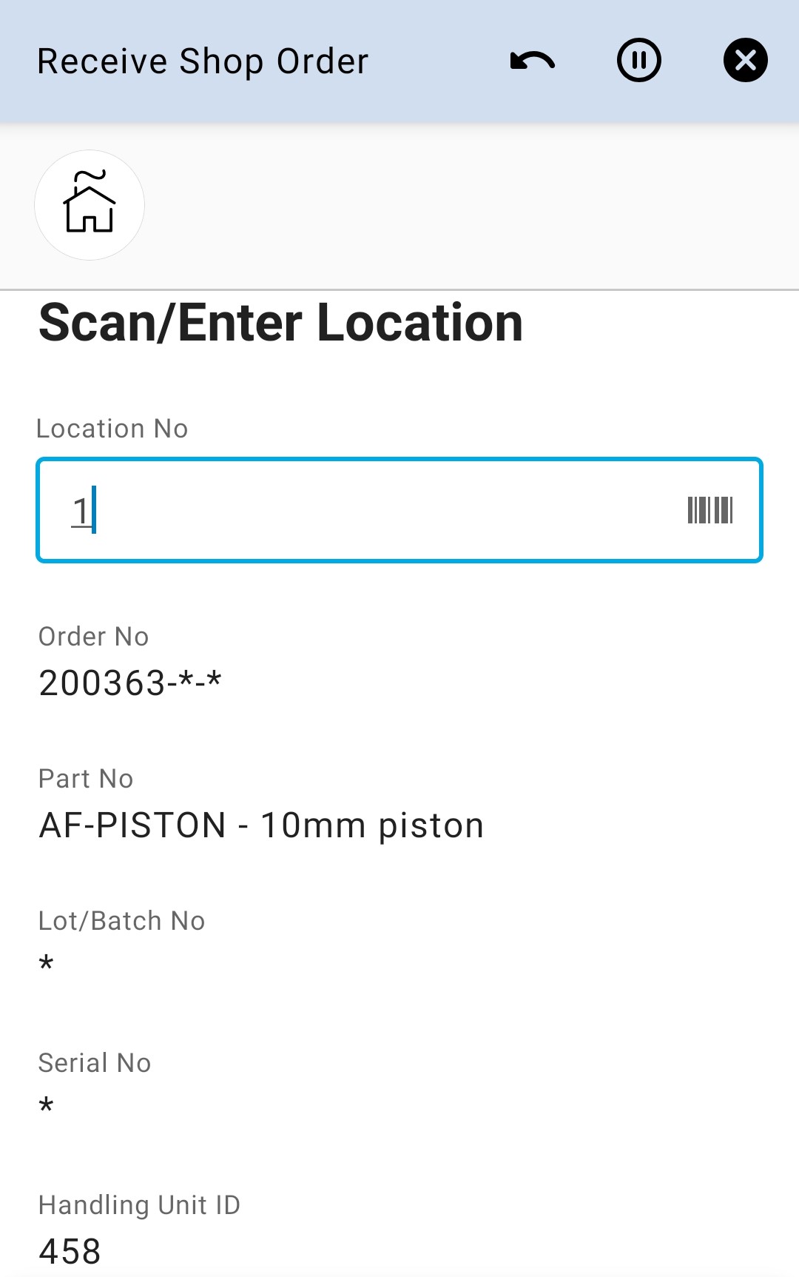Close the Receive Shop Order screen
The height and width of the screenshot is (1277, 799).
pyautogui.click(x=745, y=61)
